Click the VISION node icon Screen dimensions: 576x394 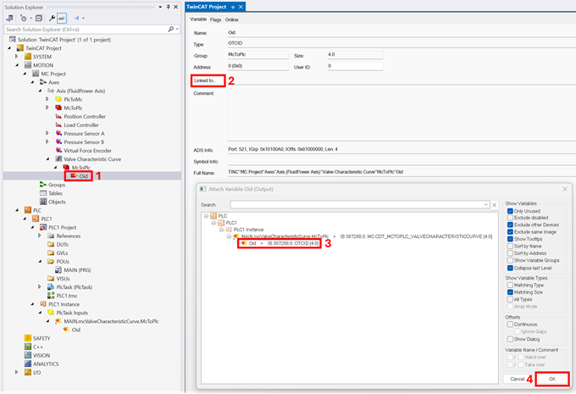pos(28,355)
